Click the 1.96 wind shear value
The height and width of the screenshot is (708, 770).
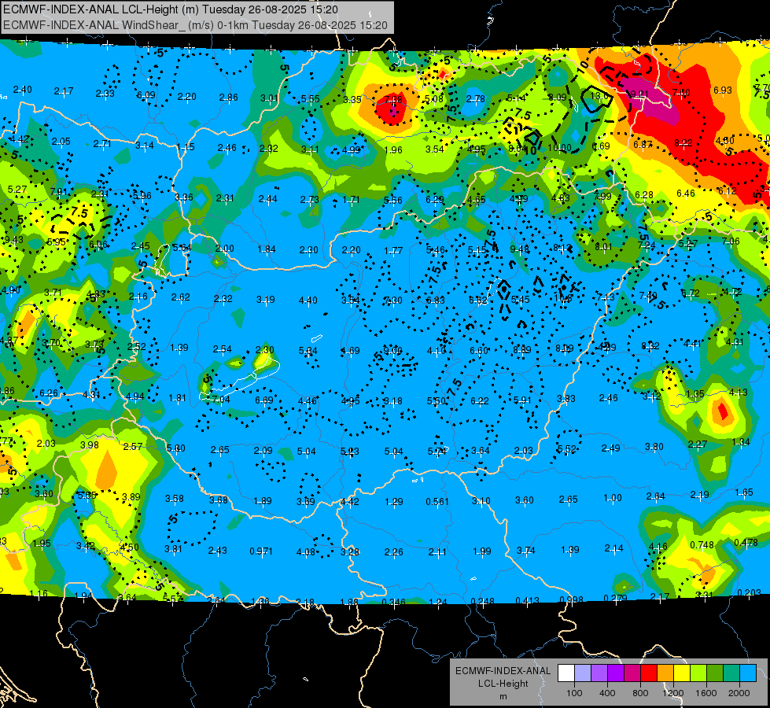(393, 149)
